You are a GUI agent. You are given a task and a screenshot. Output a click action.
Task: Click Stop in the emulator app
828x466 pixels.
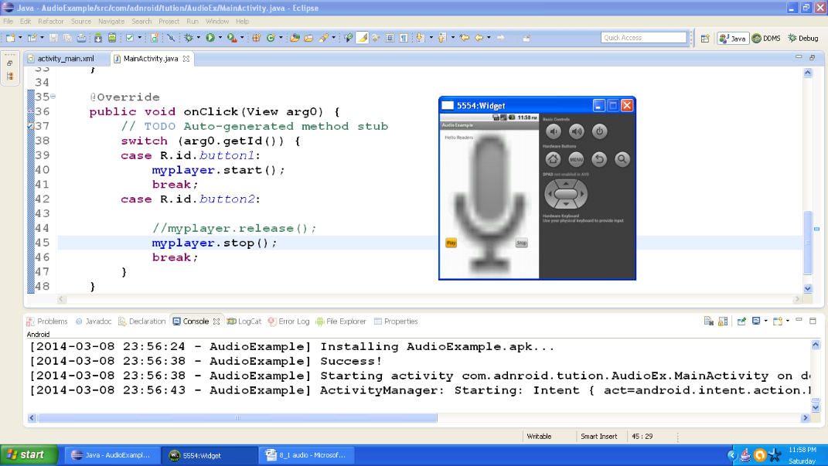pos(520,243)
